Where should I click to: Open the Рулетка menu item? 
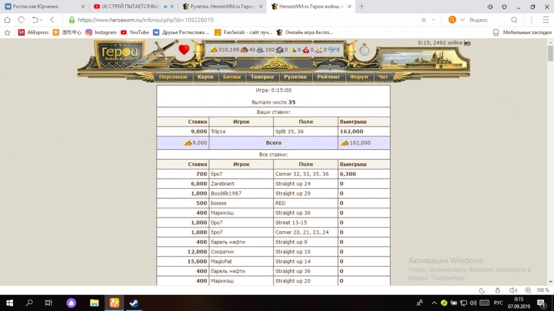click(x=295, y=76)
